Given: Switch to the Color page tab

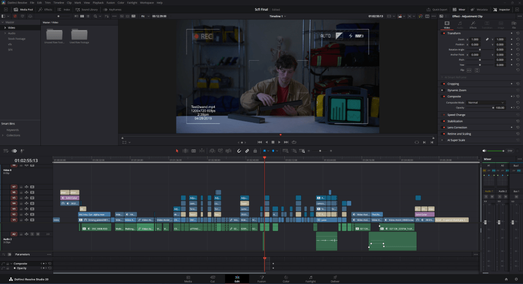Looking at the screenshot, I should (x=286, y=279).
